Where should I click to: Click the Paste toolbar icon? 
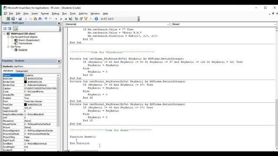pos(35,19)
